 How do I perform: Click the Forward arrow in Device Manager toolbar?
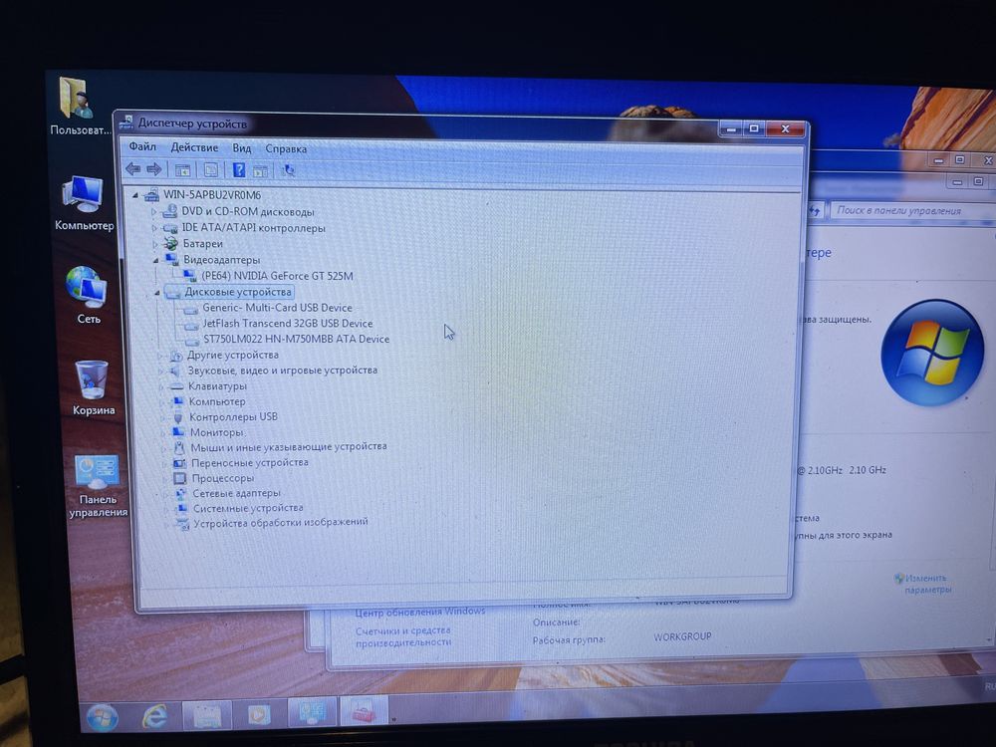[x=153, y=169]
